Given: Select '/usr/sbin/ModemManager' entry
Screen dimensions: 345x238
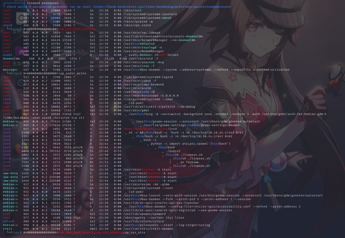Looking at the screenshot, I should tap(144, 51).
